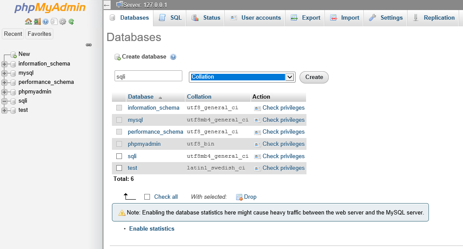The image size is (463, 249).
Task: Click database icon beside test in tree
Action: click(x=13, y=111)
